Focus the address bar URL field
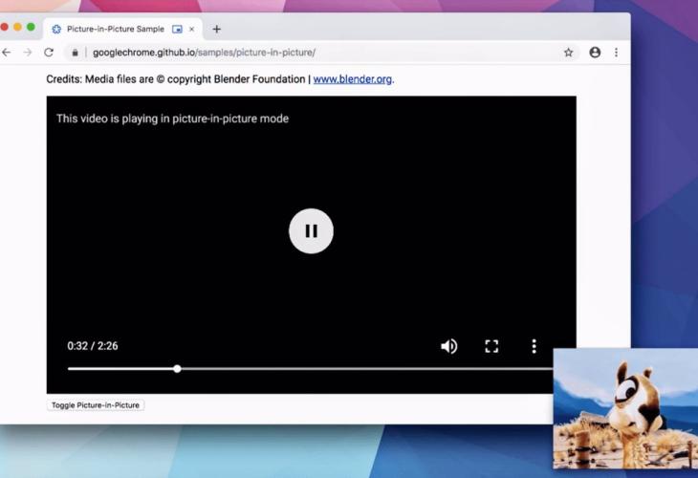This screenshot has height=478, width=698. tap(287, 53)
